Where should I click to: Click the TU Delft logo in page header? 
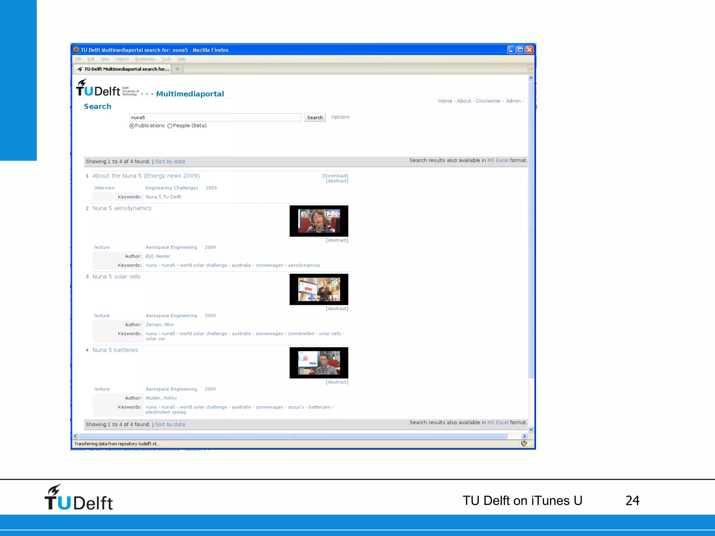tap(98, 89)
